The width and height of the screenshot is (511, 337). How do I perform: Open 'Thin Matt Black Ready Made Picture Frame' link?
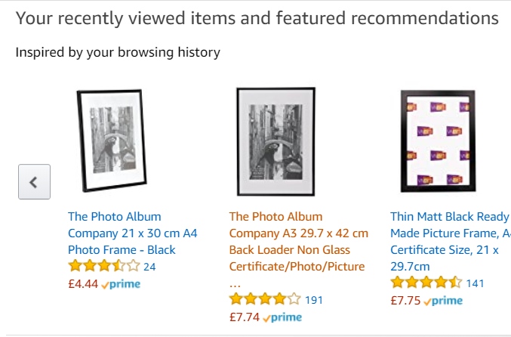450,241
